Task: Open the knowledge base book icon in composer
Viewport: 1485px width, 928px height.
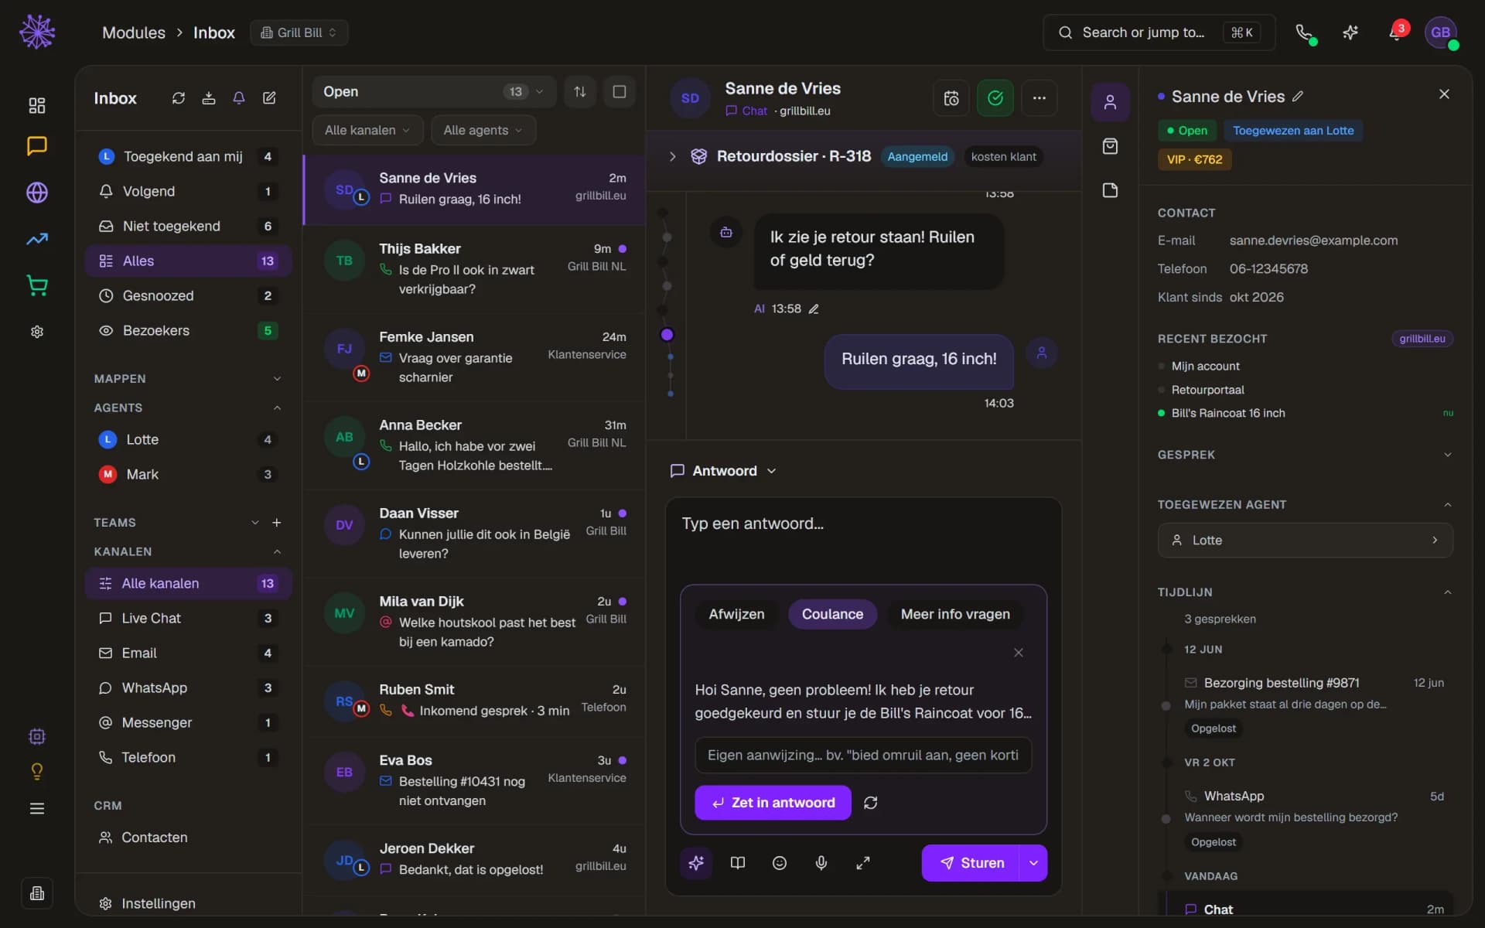Action: (x=738, y=863)
